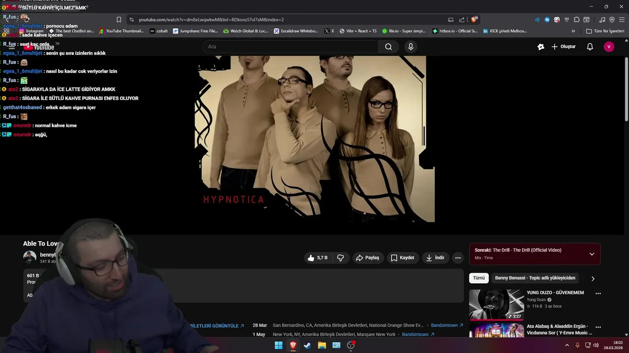Open the Vite + React + TS bookmark
Viewport: 629px width, 353px height.
click(358, 31)
